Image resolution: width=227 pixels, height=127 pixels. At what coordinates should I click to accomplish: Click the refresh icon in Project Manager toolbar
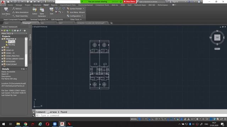click(x=10, y=31)
